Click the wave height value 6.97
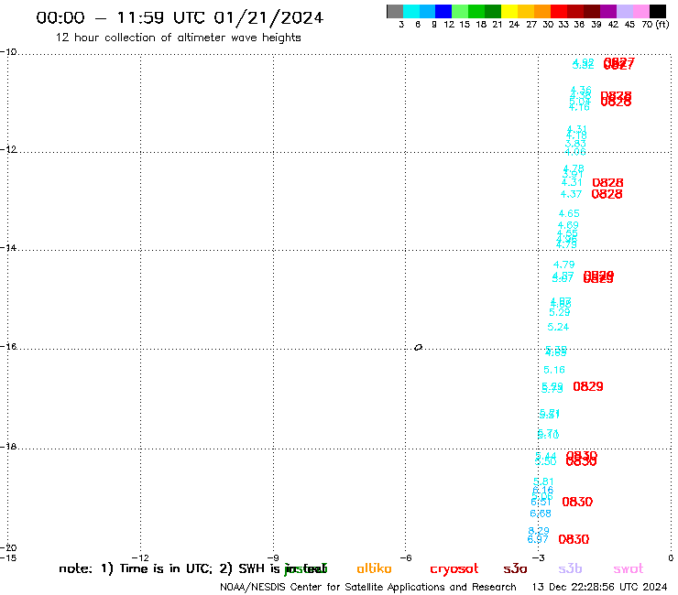Viewport: 678px width, 595px height. point(538,540)
